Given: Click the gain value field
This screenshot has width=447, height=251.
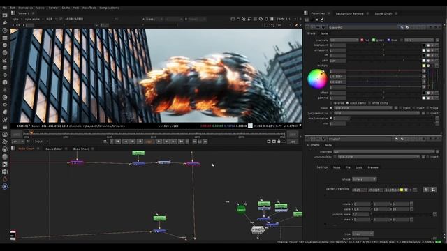Looking at the screenshot, I should point(338,61).
